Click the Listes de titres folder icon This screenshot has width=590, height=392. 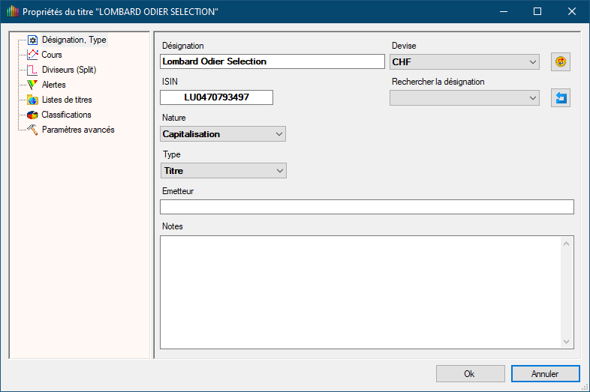(x=32, y=100)
